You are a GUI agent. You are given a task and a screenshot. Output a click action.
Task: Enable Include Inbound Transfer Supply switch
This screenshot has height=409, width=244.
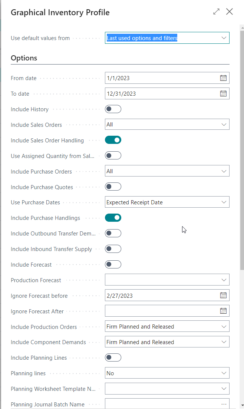pyautogui.click(x=113, y=249)
